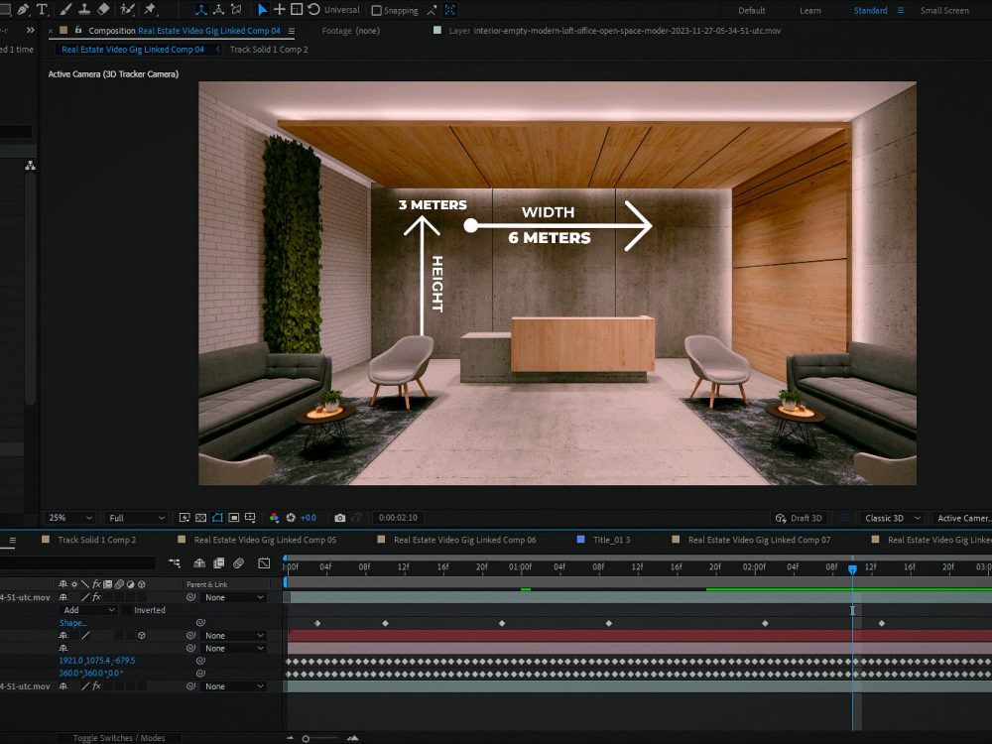
Task: Select the Position gizmo tool
Action: coord(279,10)
